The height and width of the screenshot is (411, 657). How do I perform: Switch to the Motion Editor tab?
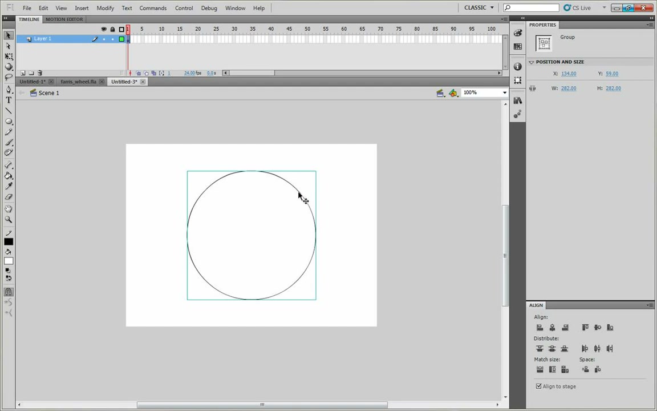[64, 19]
